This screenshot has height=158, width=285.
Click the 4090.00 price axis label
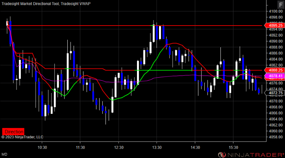[x=276, y=41]
